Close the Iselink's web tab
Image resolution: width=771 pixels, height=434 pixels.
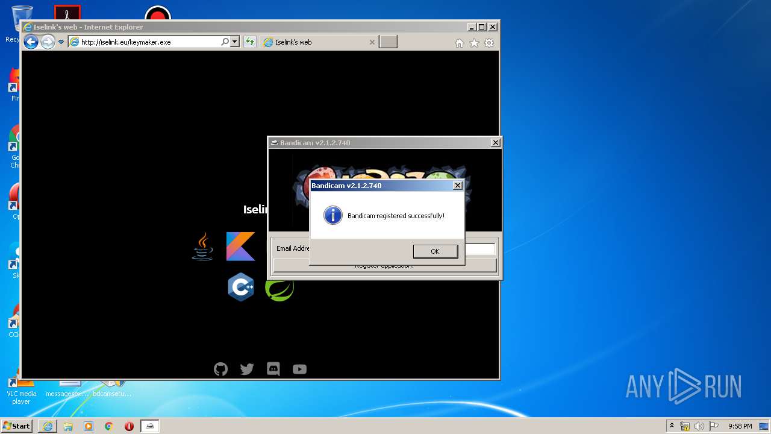coord(372,42)
